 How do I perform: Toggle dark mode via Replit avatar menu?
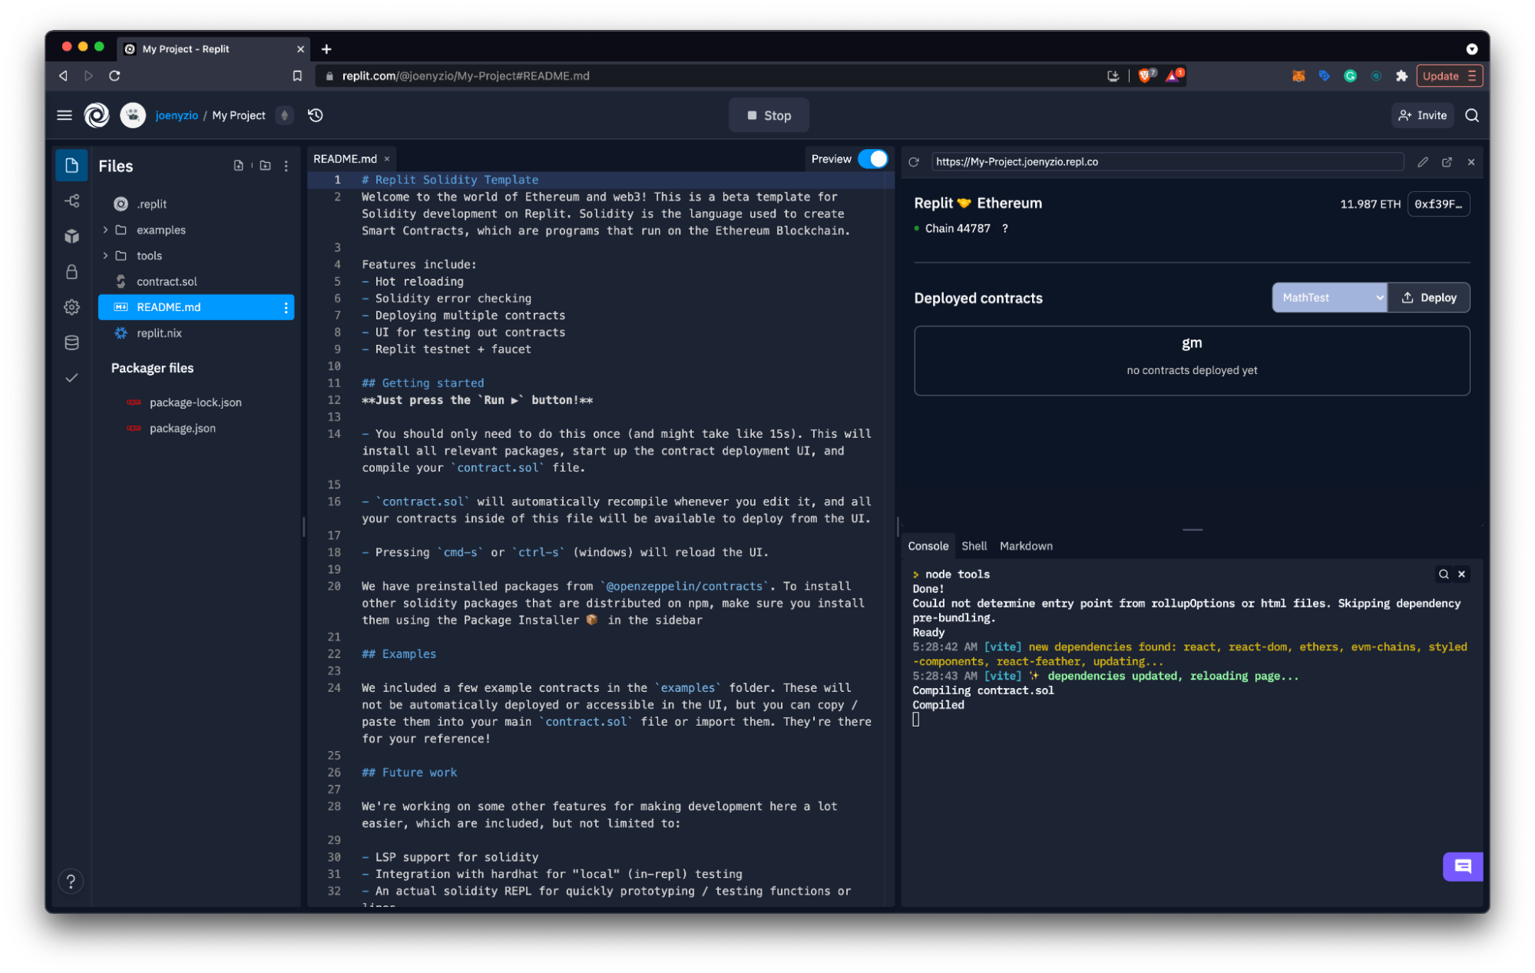coord(133,115)
